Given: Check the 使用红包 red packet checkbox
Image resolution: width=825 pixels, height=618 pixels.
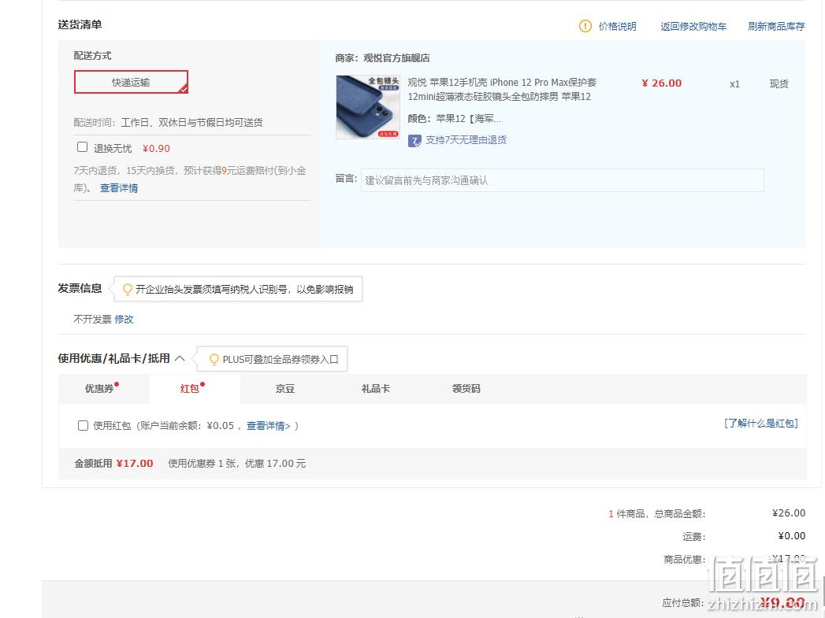Looking at the screenshot, I should point(83,426).
